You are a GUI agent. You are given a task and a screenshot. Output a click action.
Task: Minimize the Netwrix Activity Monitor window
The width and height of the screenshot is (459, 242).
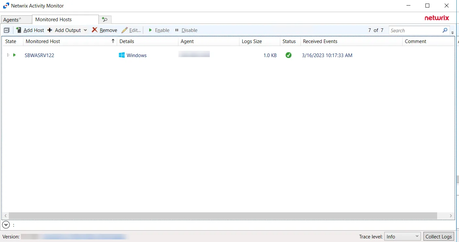[408, 6]
